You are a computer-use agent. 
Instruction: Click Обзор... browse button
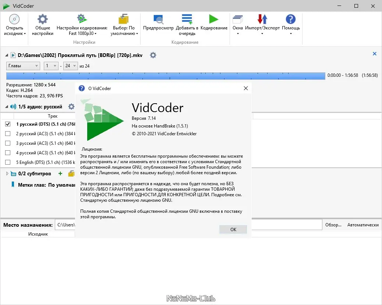[333, 225]
